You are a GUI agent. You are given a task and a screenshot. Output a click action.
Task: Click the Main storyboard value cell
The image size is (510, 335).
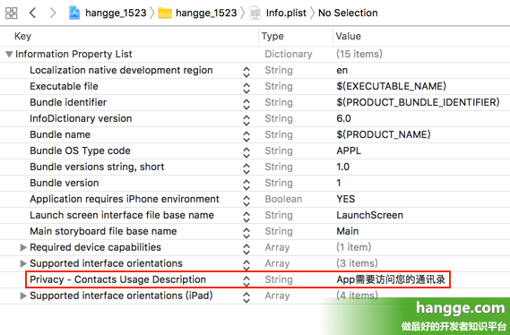(348, 231)
